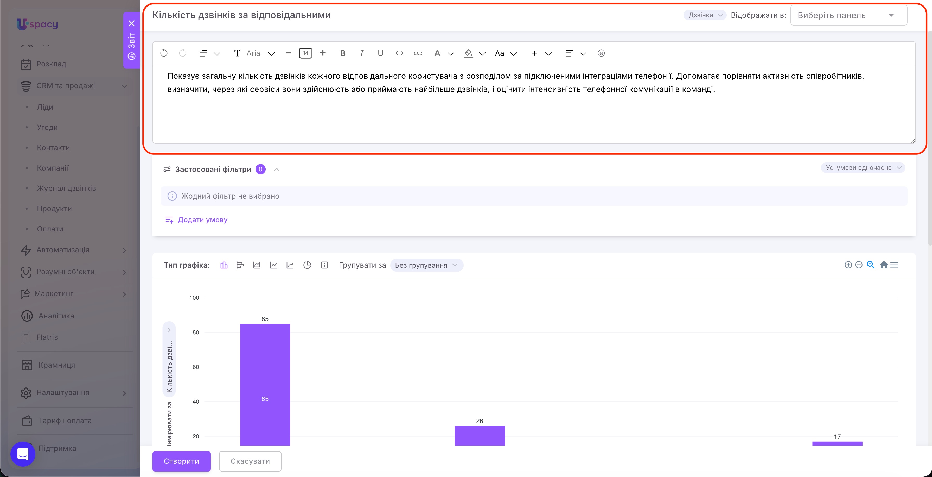Click the Додати умову link
Viewport: 932px width, 477px height.
pyautogui.click(x=196, y=220)
